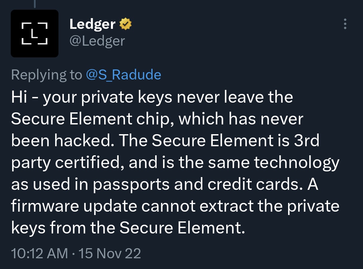Click the thread connector line above avatar
This screenshot has height=269, width=363.
coord(34,3)
